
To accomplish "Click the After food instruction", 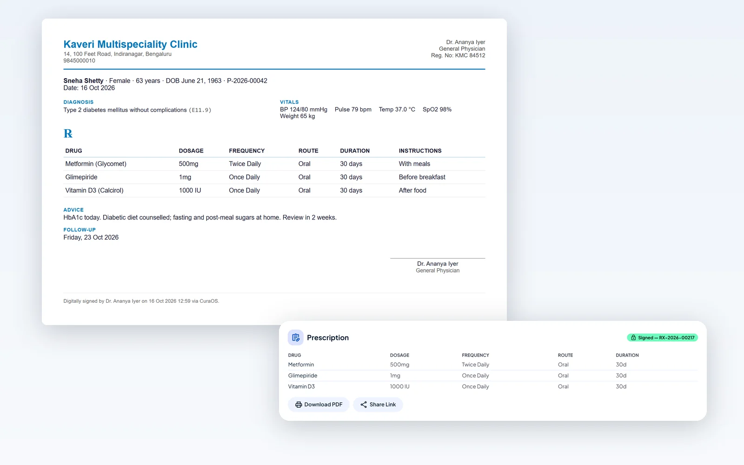I will click(412, 190).
